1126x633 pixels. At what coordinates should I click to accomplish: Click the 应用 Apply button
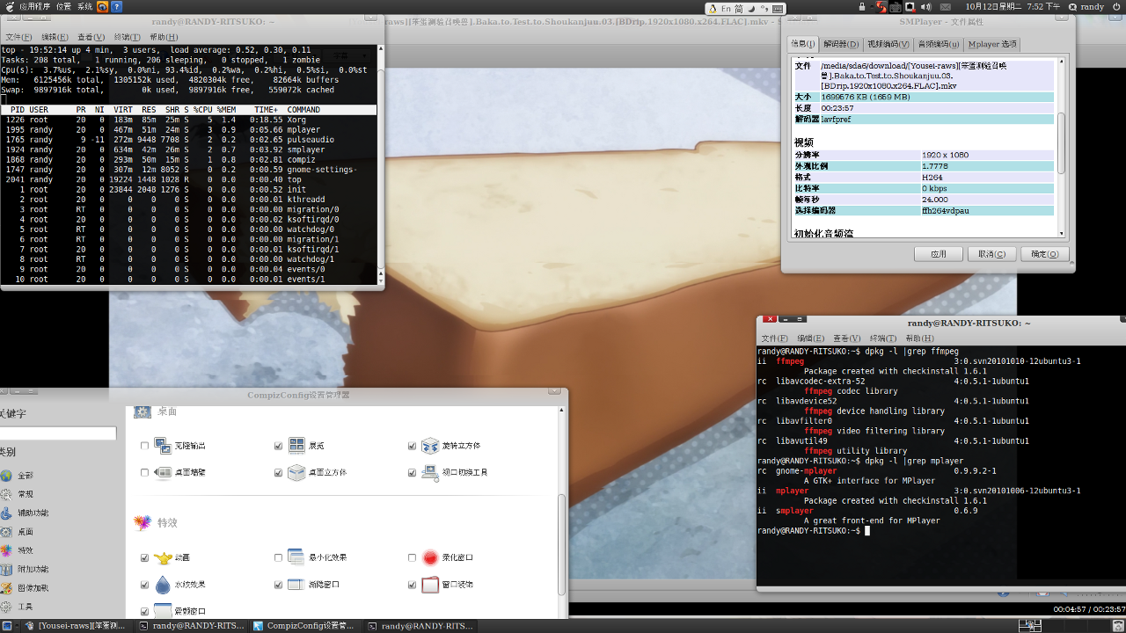point(939,254)
